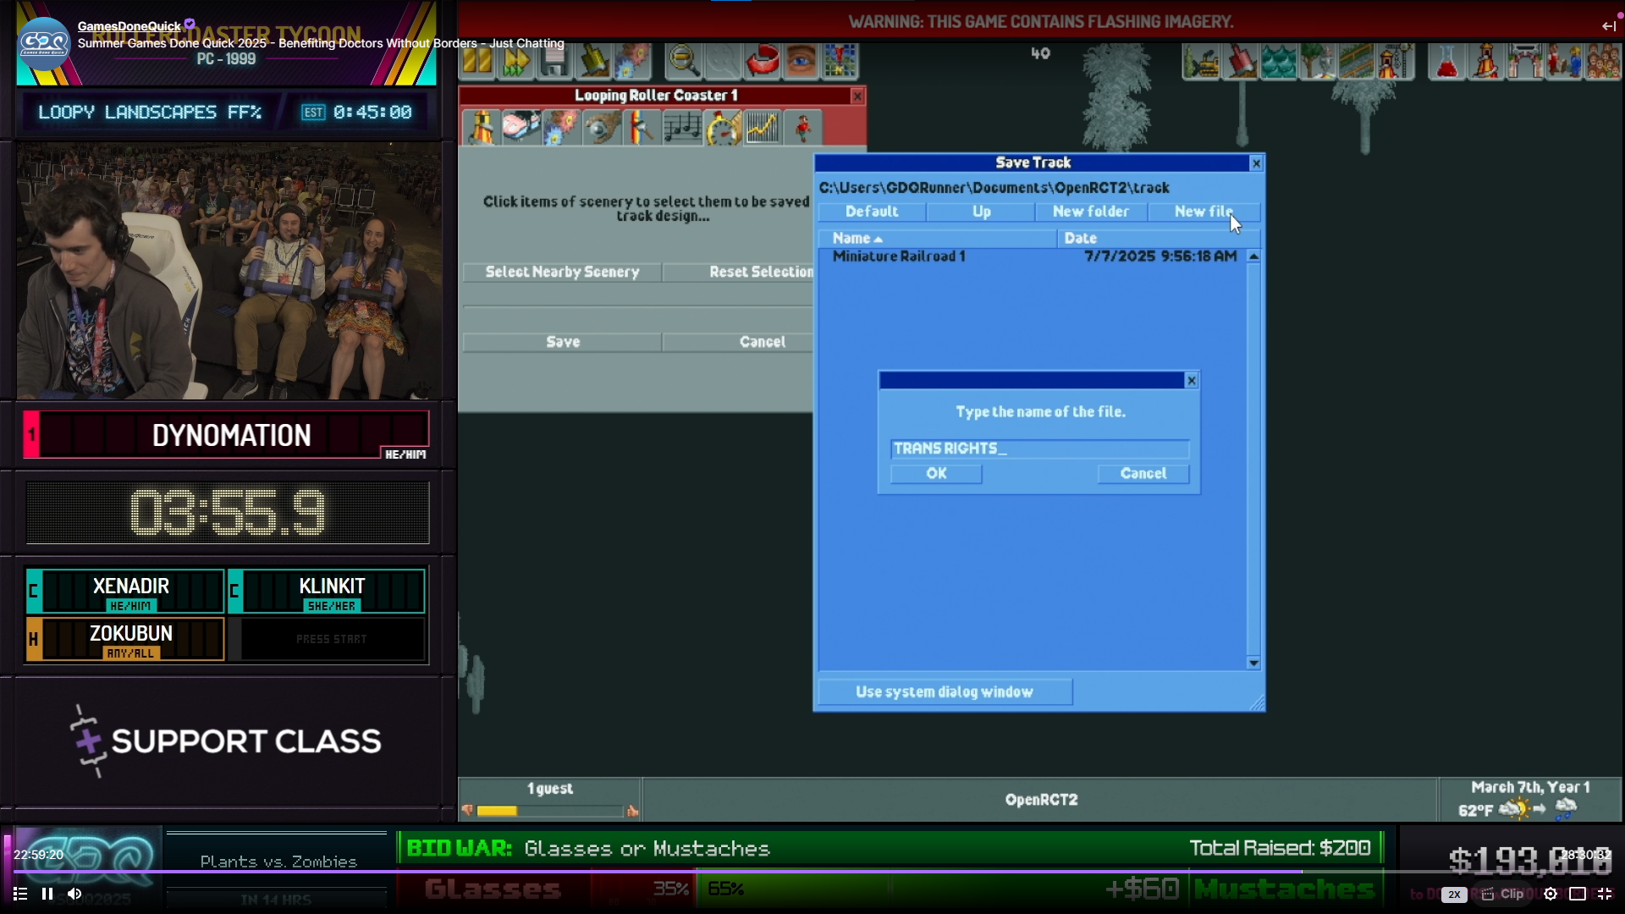The width and height of the screenshot is (1625, 914).
Task: Click Save in the ride window
Action: coord(562,342)
